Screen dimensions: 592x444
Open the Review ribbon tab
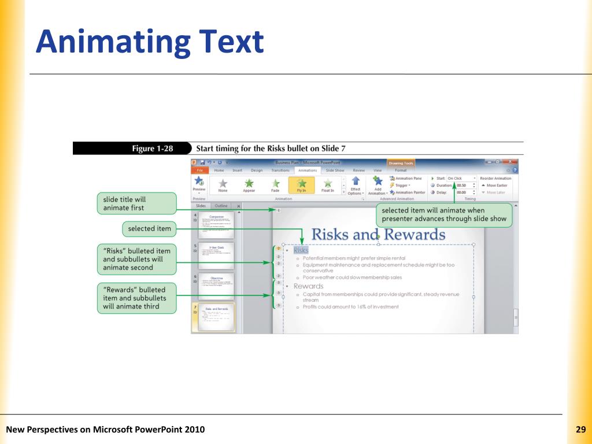[x=358, y=171]
